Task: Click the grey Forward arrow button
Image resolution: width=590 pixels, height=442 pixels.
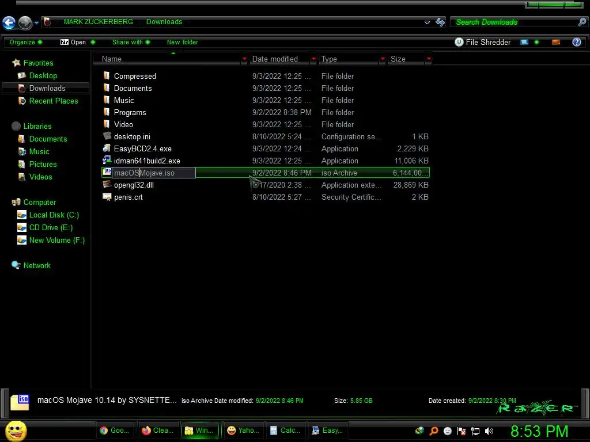Action: (25, 22)
